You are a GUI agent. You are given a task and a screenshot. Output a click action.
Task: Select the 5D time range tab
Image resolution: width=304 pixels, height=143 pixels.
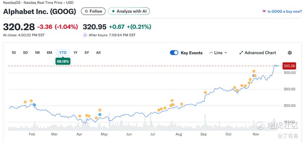(25, 53)
